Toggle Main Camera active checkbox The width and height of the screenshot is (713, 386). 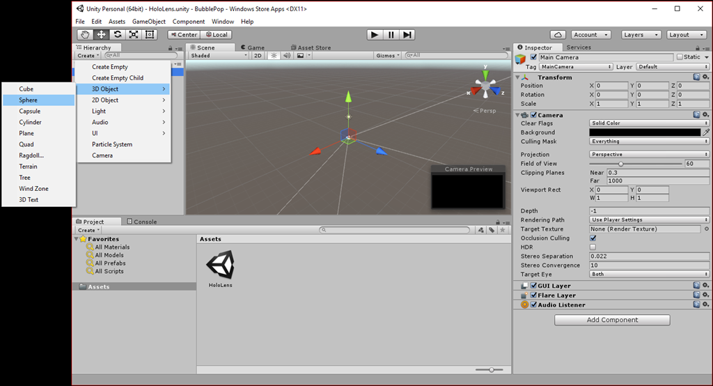tap(533, 57)
